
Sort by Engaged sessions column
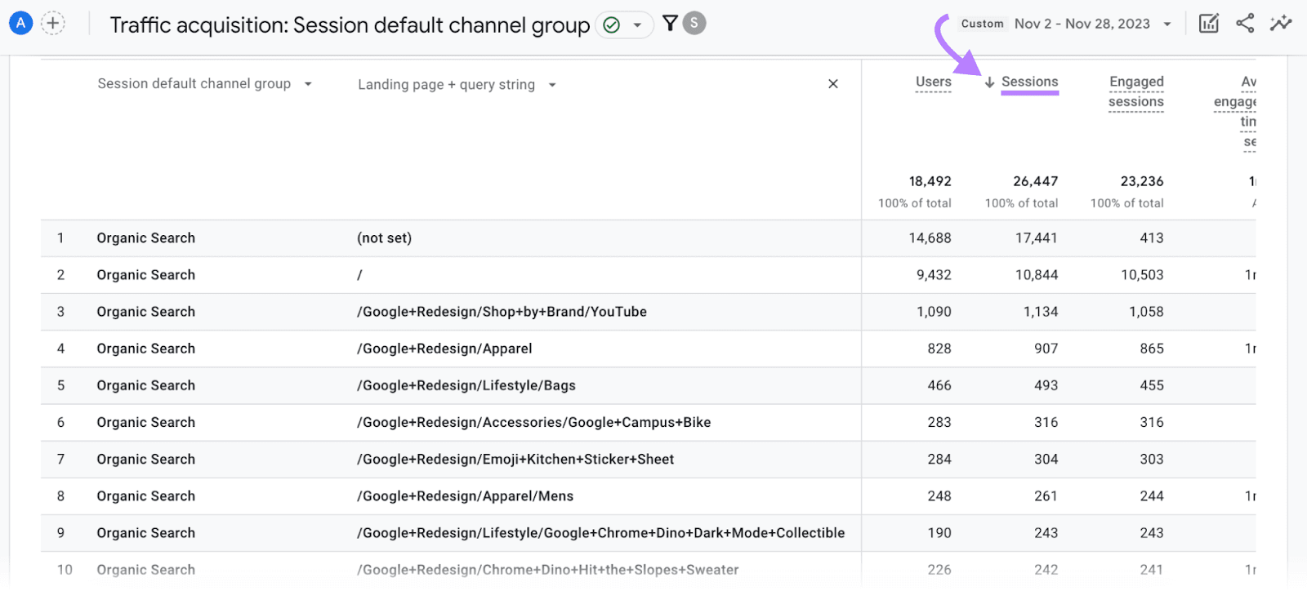[x=1135, y=91]
